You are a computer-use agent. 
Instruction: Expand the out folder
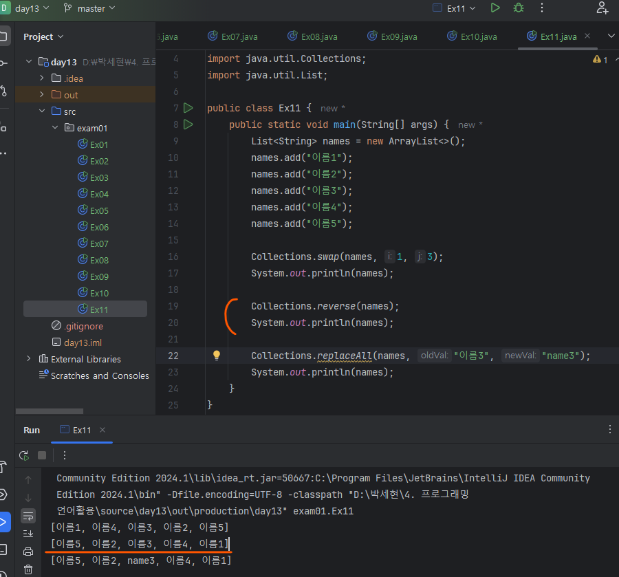[41, 95]
